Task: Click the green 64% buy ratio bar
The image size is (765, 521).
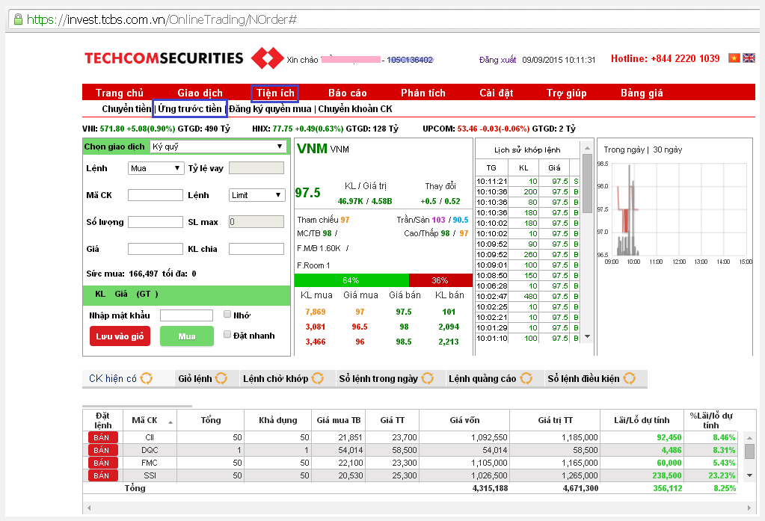Action: pos(351,280)
